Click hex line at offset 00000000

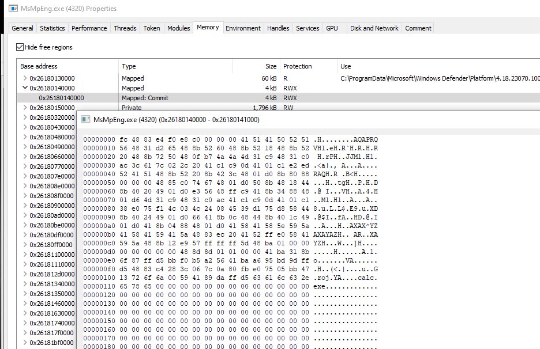(230, 139)
